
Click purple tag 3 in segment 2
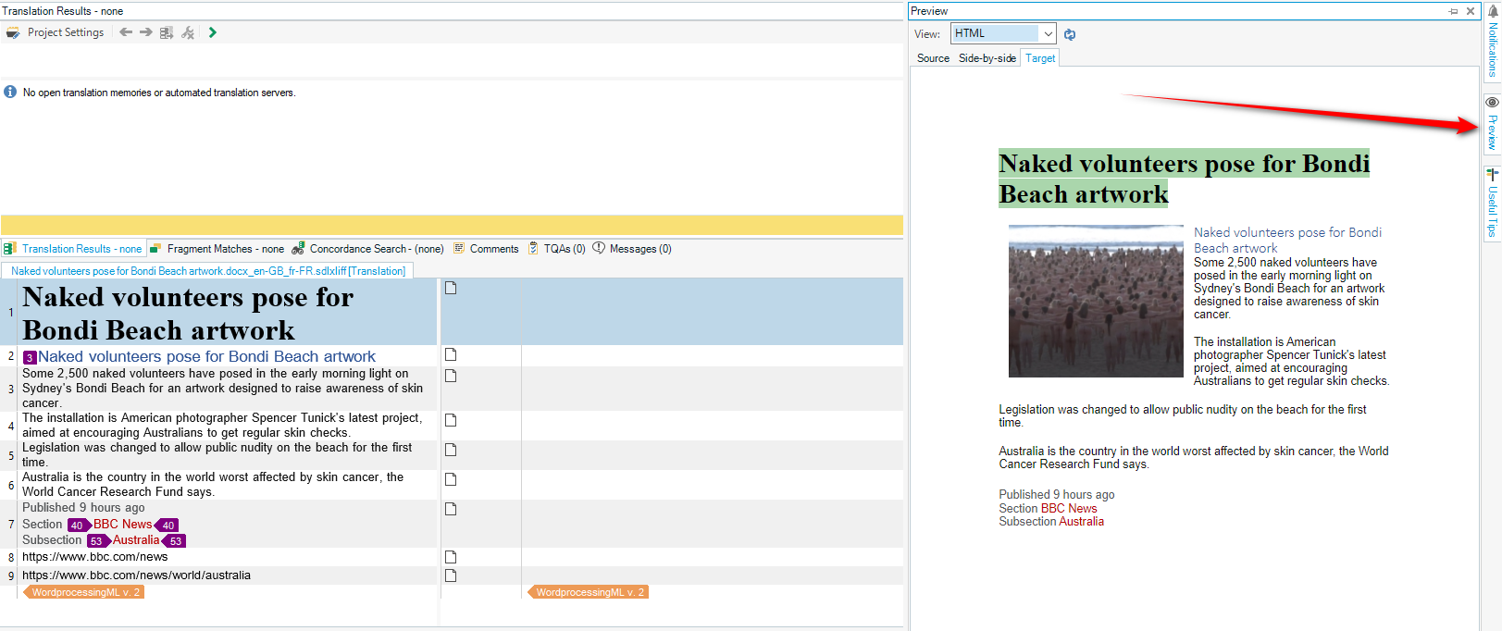coord(30,357)
